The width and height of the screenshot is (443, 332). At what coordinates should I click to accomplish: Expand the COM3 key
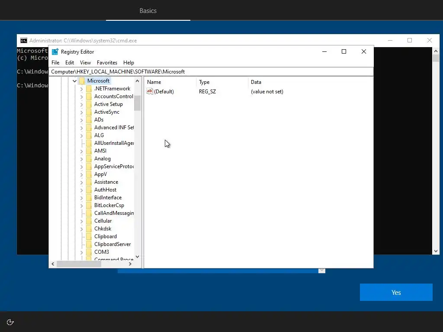click(x=82, y=252)
